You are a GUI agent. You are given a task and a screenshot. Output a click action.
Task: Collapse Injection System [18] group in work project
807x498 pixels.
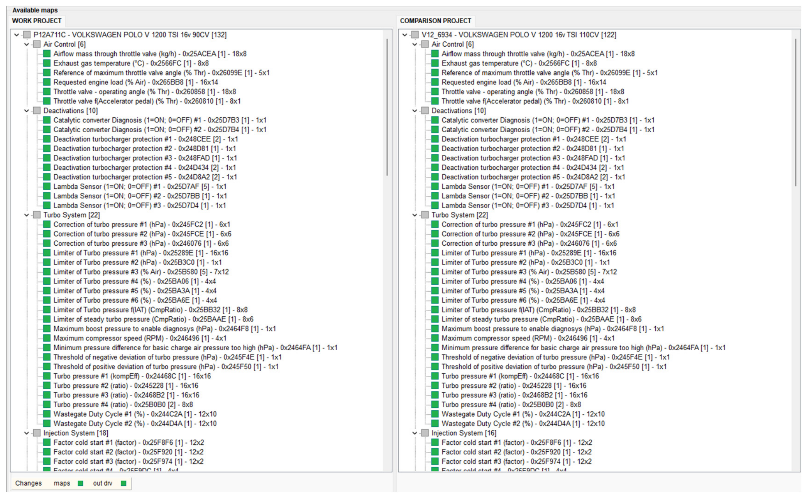pyautogui.click(x=27, y=433)
